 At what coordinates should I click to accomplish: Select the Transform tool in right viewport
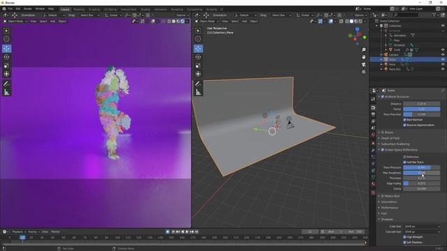coord(198,74)
